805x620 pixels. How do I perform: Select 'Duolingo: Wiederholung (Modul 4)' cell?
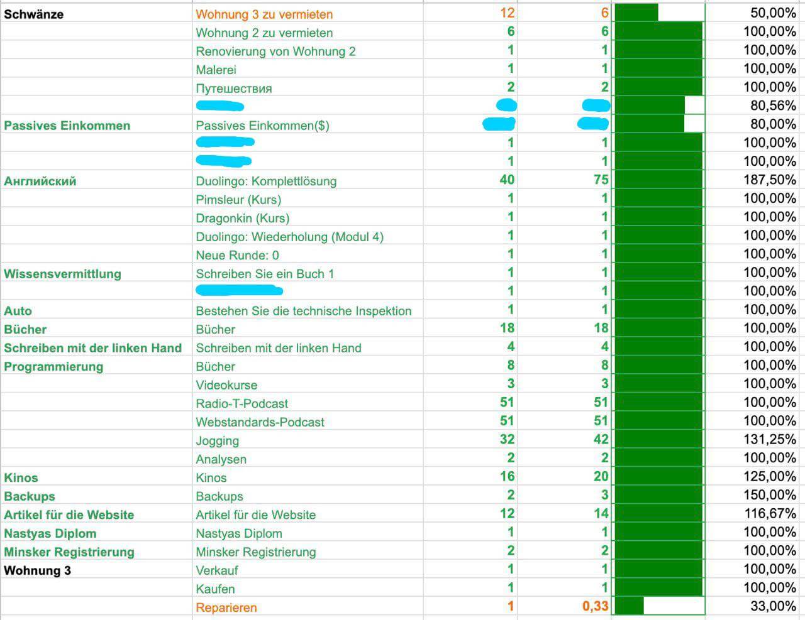[x=308, y=236]
